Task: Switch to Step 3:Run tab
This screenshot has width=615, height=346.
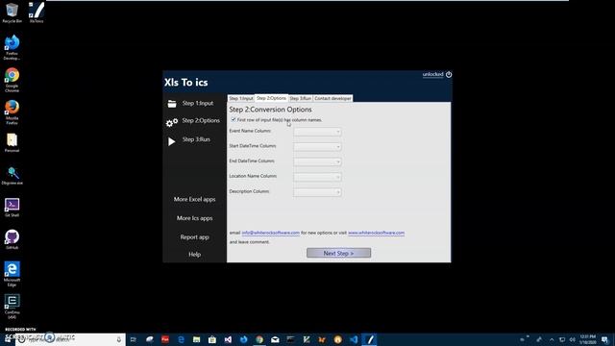Action: coord(301,98)
